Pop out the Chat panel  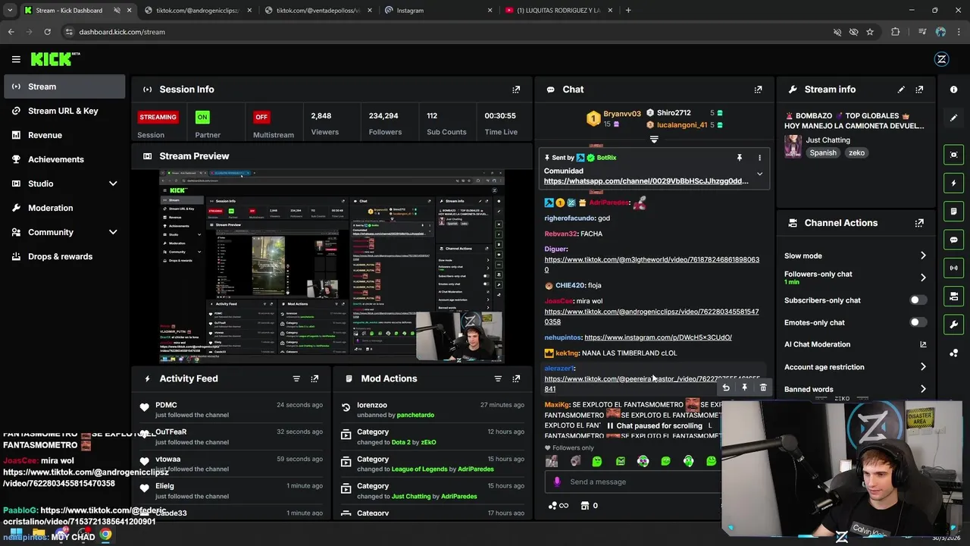click(x=758, y=89)
